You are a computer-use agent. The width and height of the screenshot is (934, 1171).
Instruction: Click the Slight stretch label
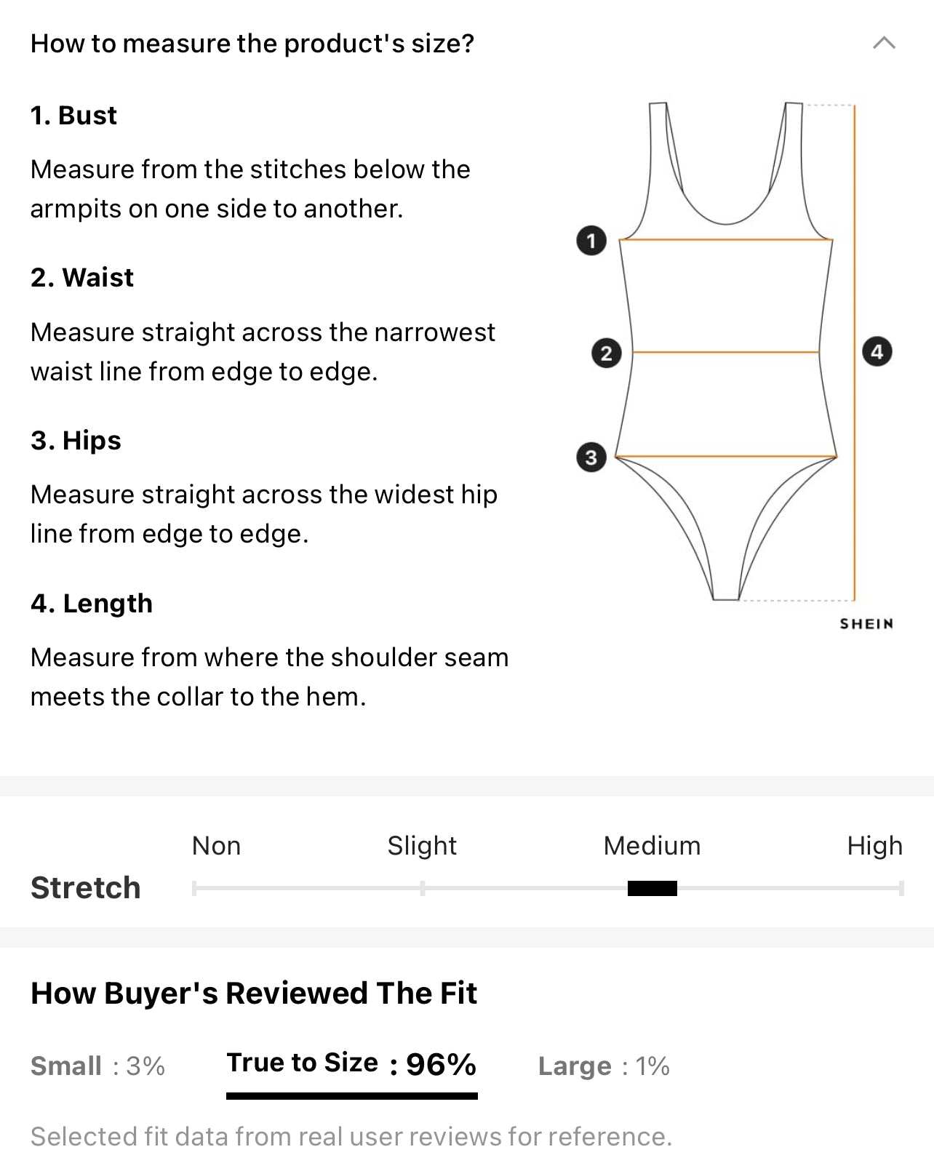422,846
